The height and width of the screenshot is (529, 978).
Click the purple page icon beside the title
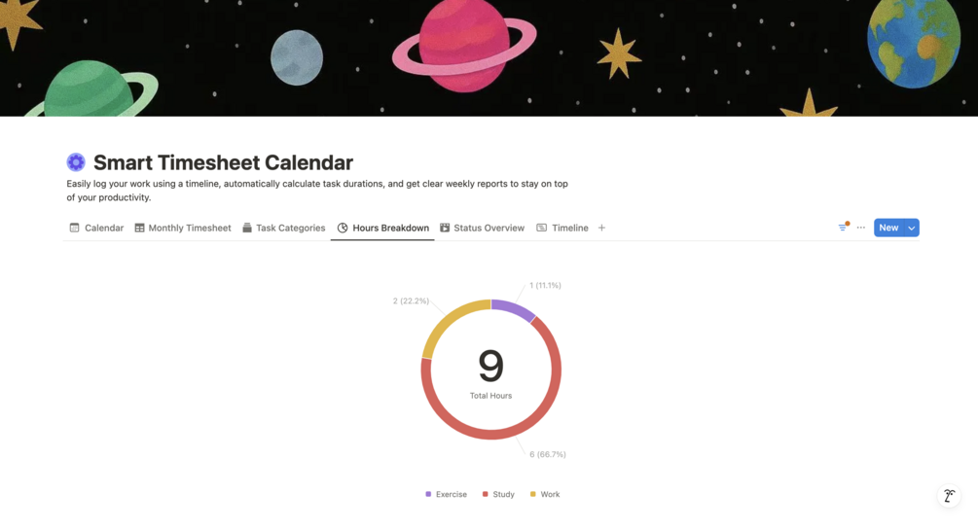point(76,162)
